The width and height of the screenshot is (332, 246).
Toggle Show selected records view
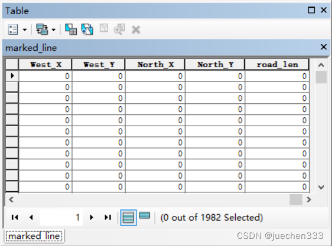click(145, 215)
